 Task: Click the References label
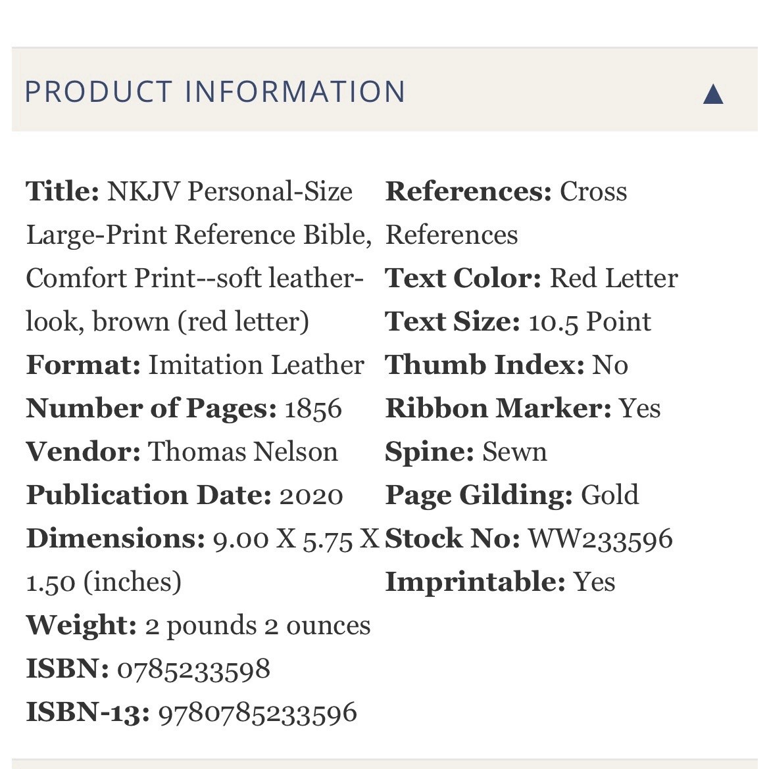point(468,191)
